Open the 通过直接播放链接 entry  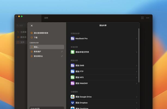click(x=47, y=33)
